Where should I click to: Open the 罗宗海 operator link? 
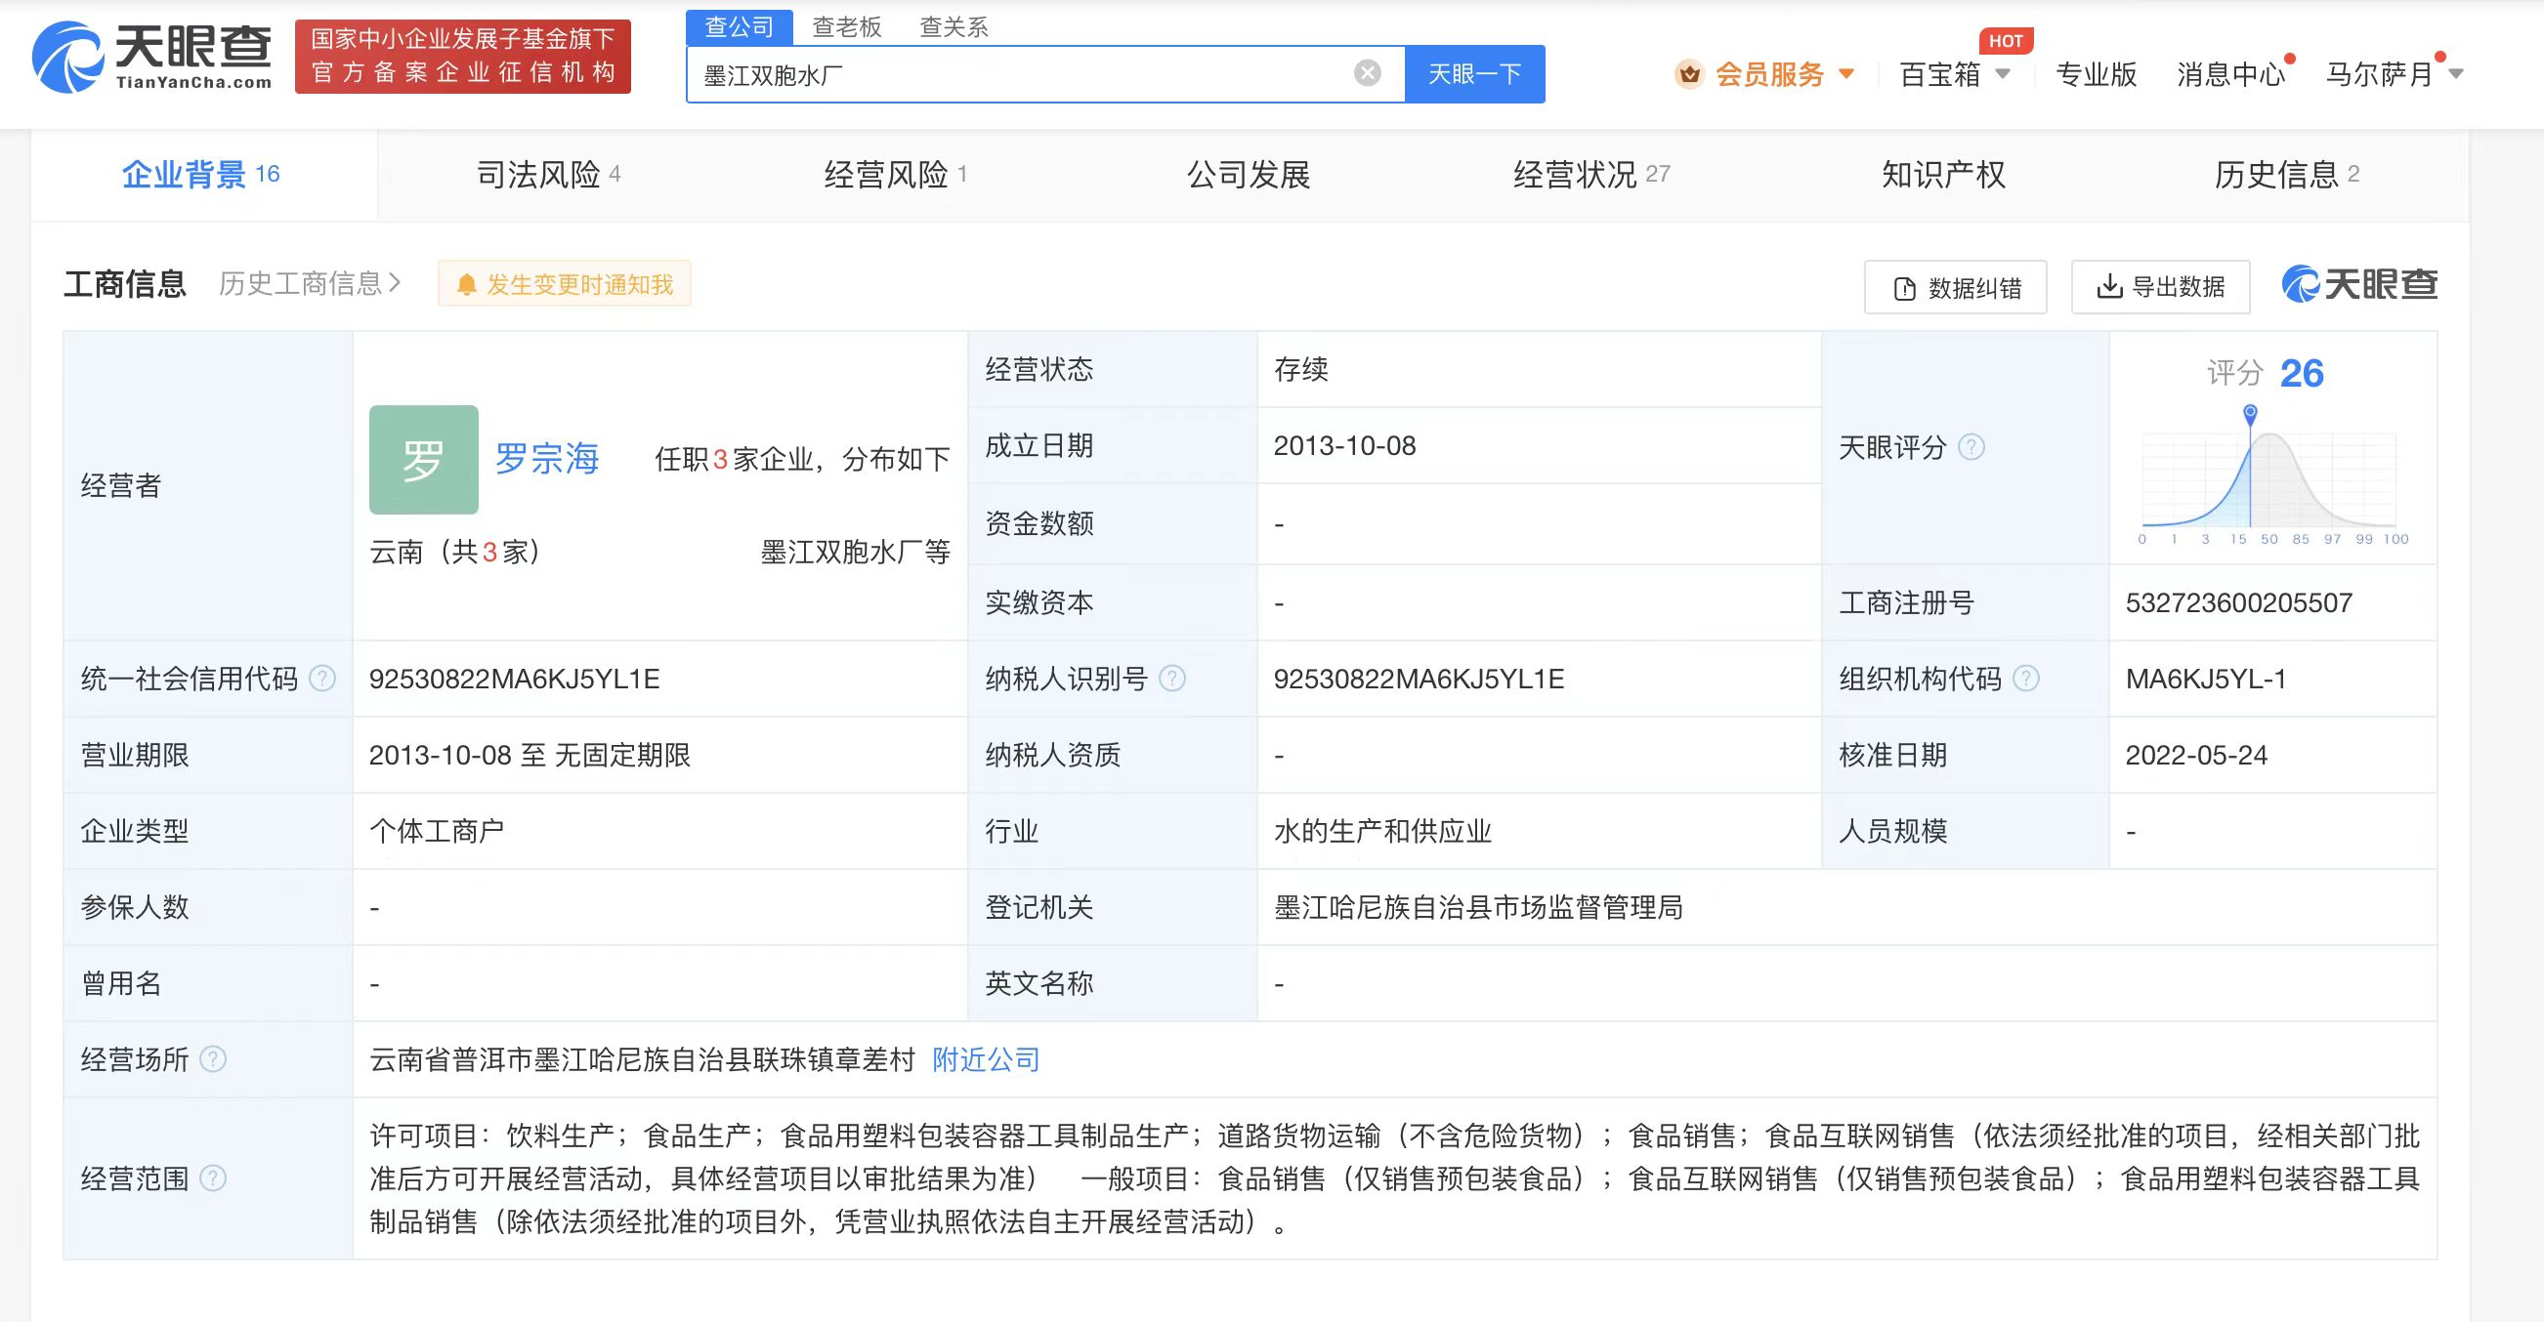coord(547,459)
